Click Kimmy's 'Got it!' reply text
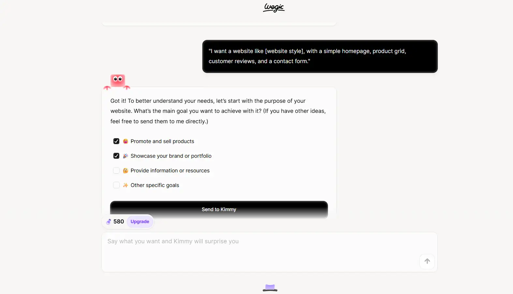The height and width of the screenshot is (294, 513). pyautogui.click(x=218, y=111)
